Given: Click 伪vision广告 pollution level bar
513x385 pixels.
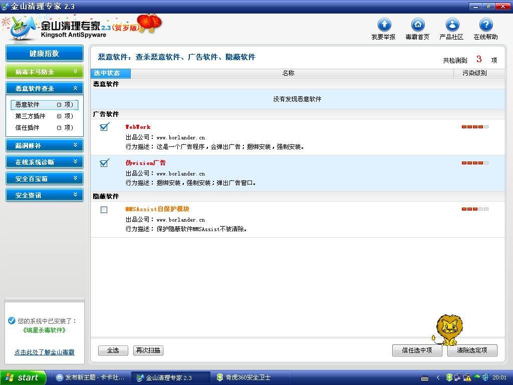Looking at the screenshot, I should (475, 163).
